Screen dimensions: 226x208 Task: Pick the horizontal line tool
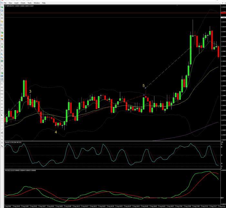tap(2, 126)
